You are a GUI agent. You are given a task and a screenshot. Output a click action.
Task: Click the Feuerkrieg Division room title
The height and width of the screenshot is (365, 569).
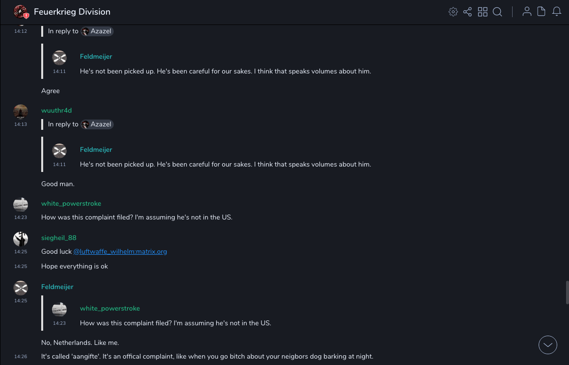(x=72, y=12)
